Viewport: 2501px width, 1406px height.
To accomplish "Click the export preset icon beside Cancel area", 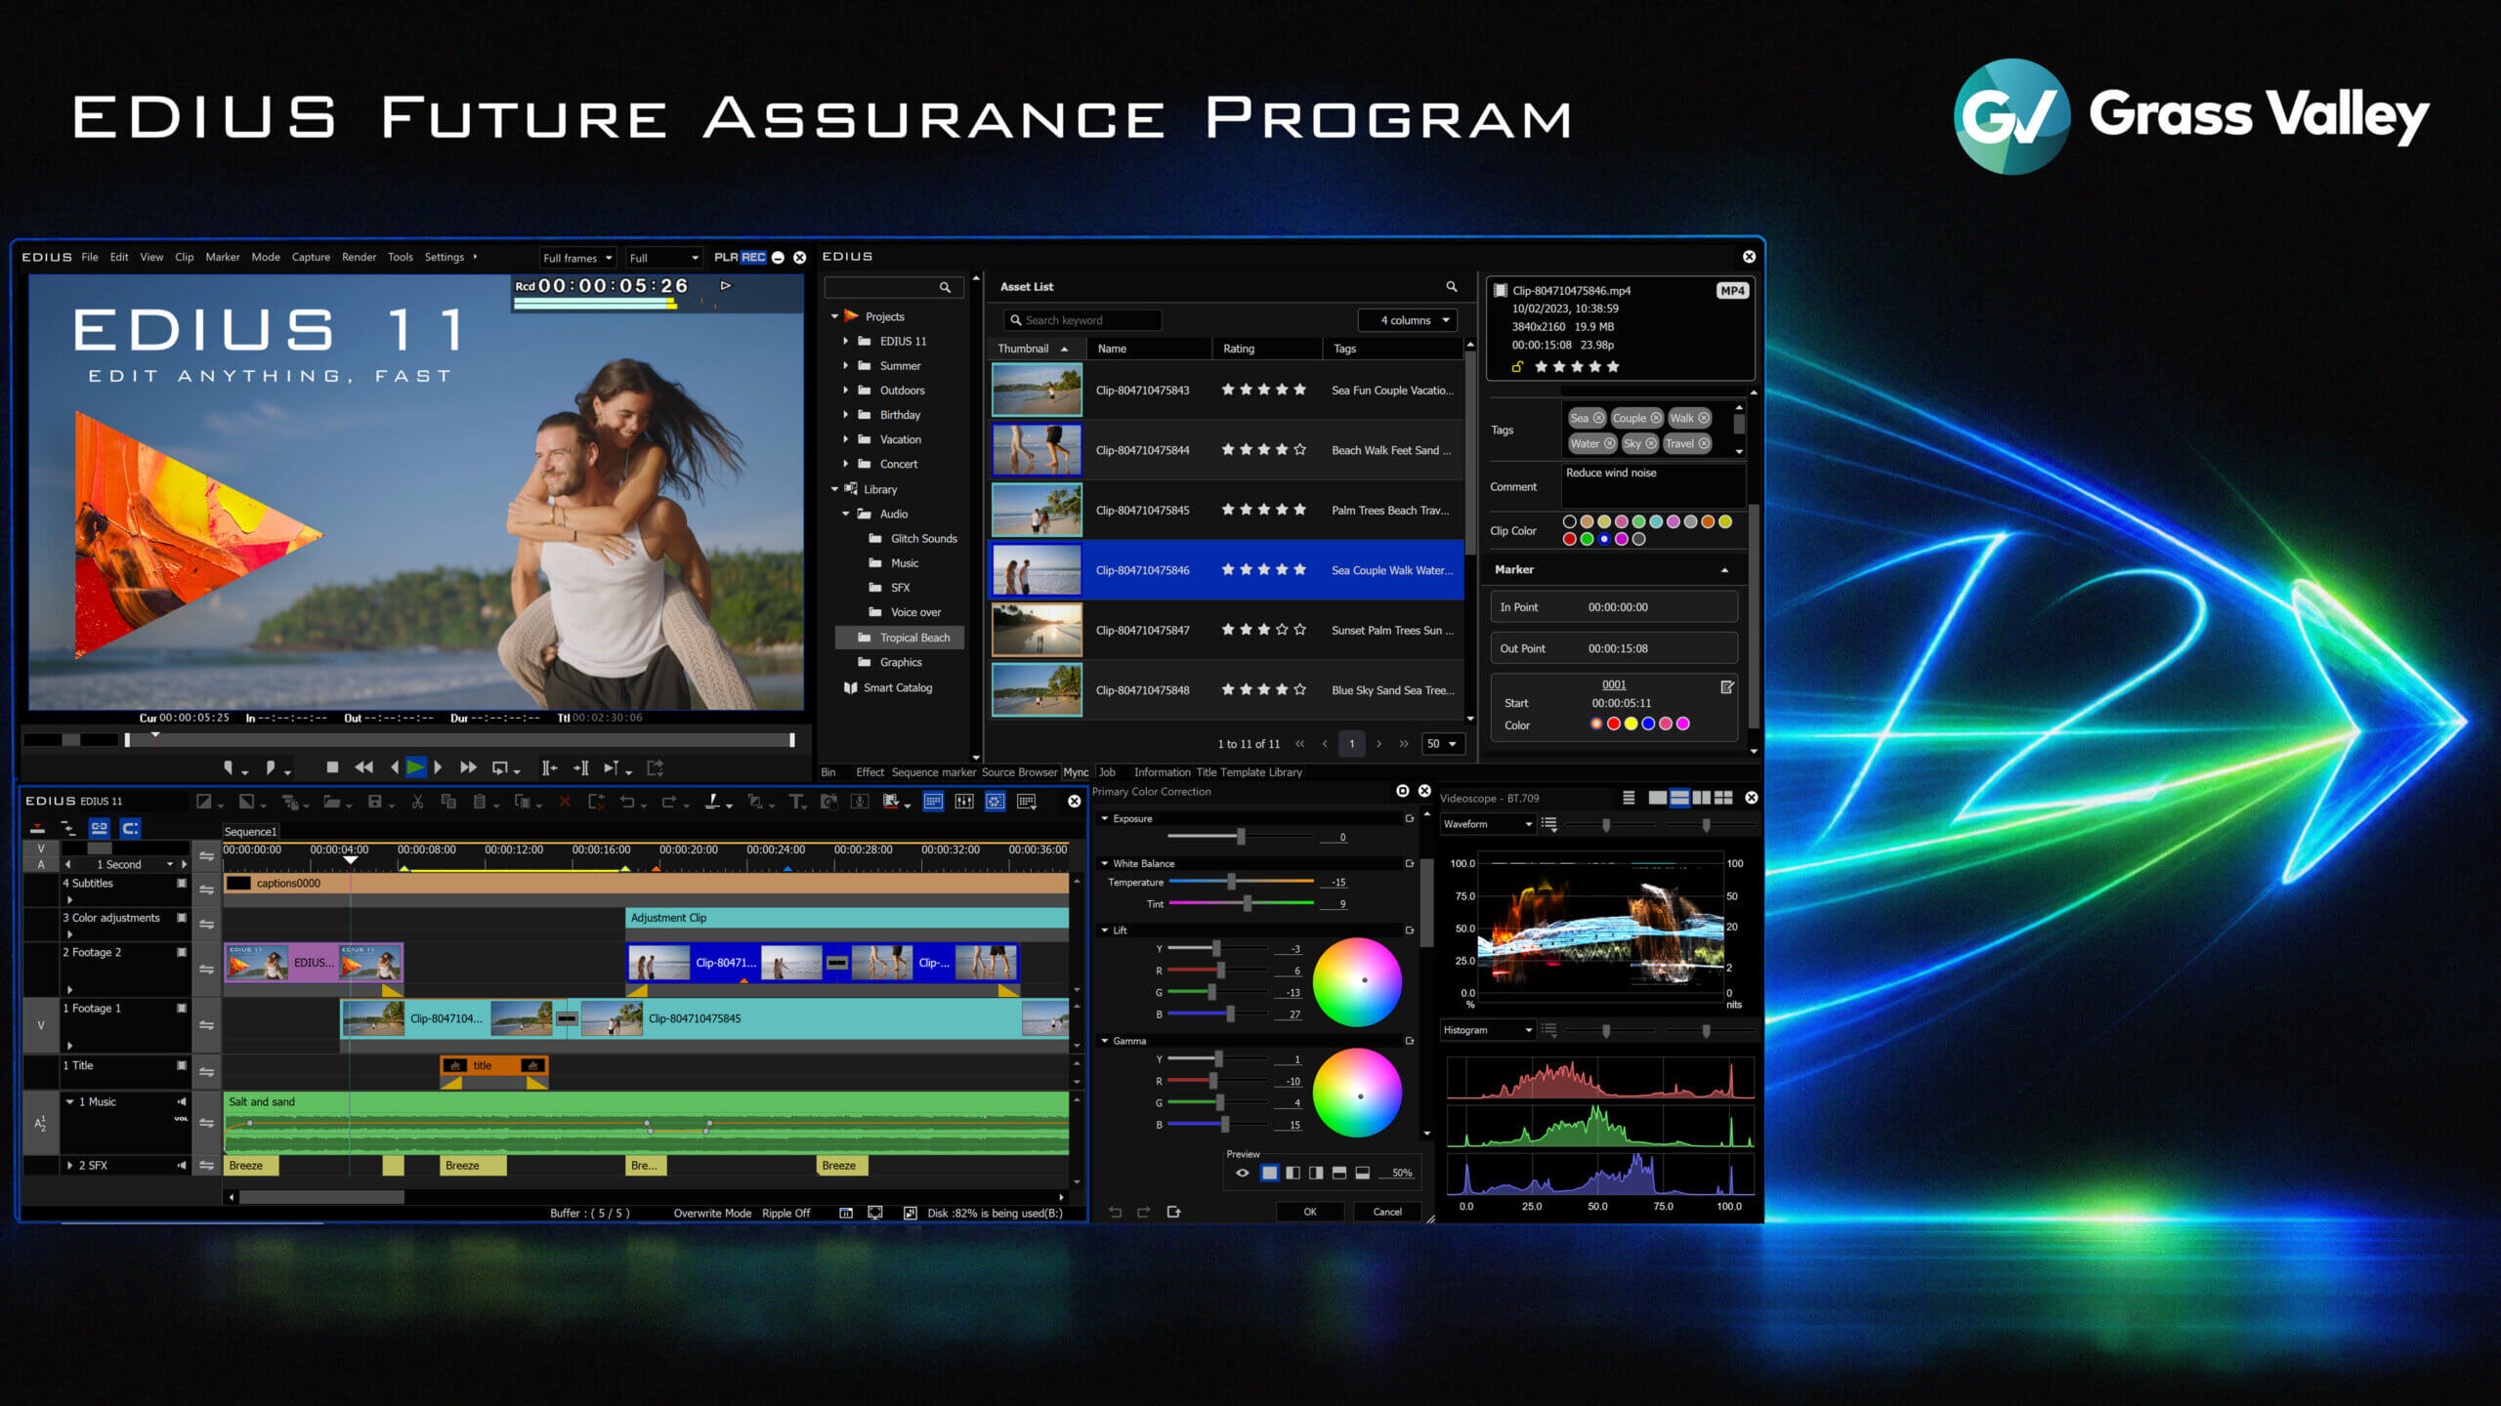I will (1174, 1212).
